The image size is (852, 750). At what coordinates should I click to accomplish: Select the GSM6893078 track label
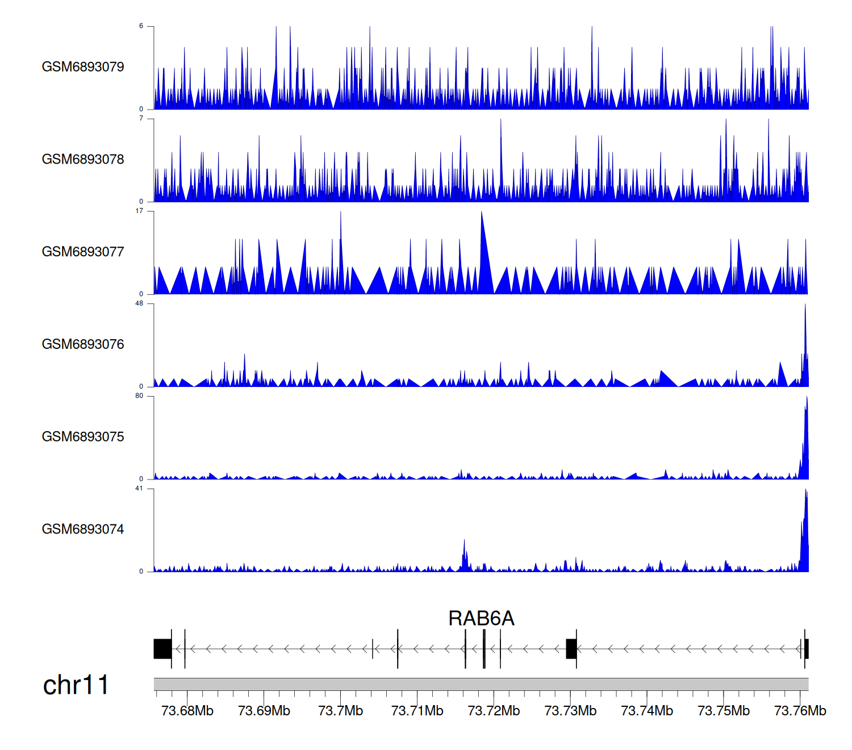(x=83, y=160)
